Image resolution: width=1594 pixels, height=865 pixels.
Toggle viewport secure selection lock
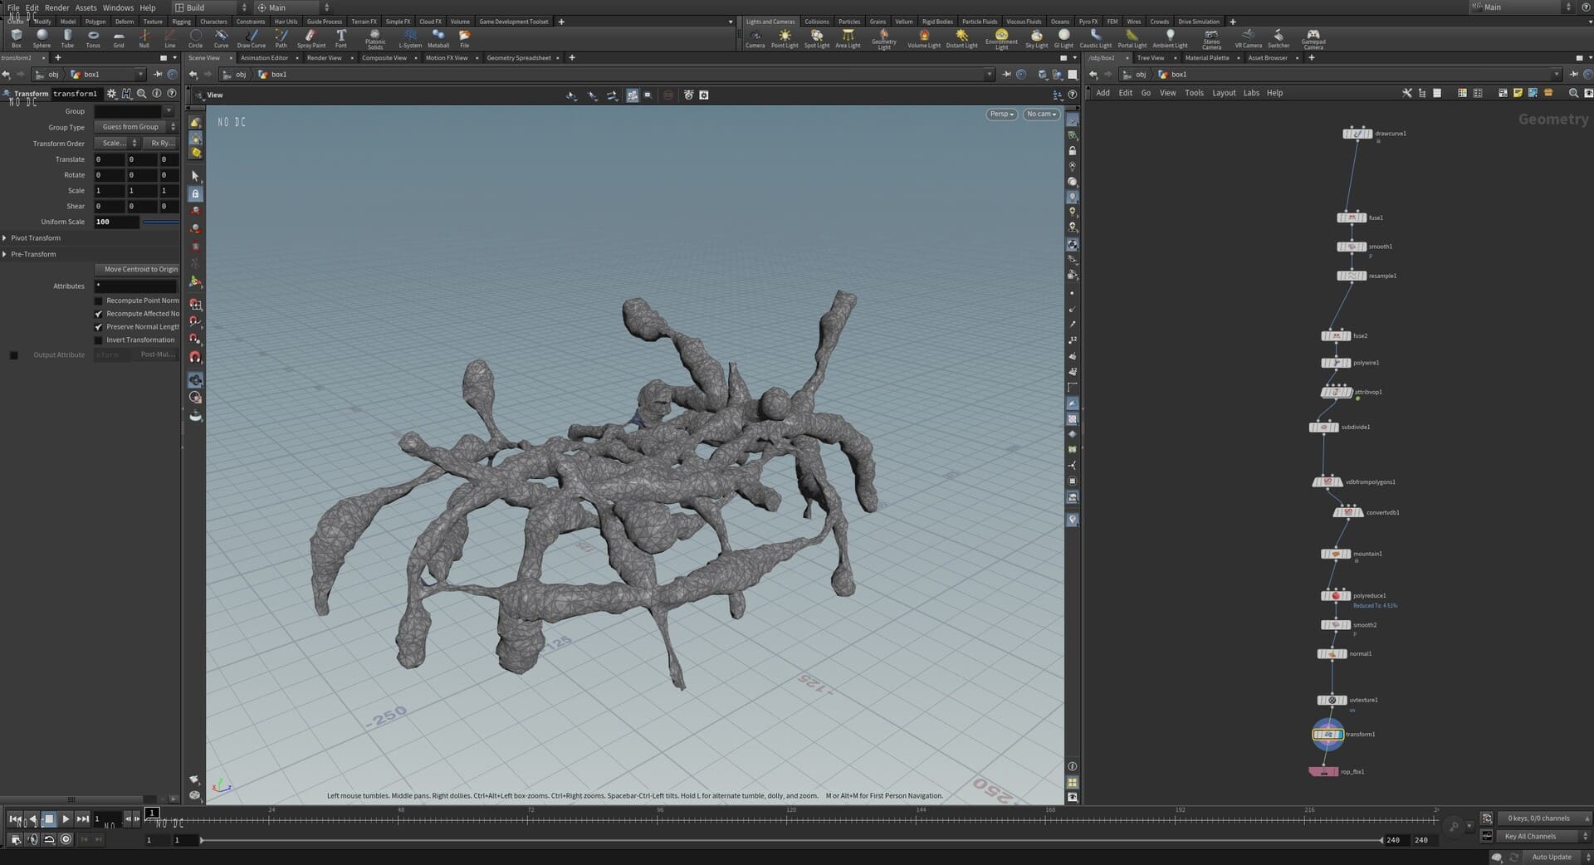195,193
